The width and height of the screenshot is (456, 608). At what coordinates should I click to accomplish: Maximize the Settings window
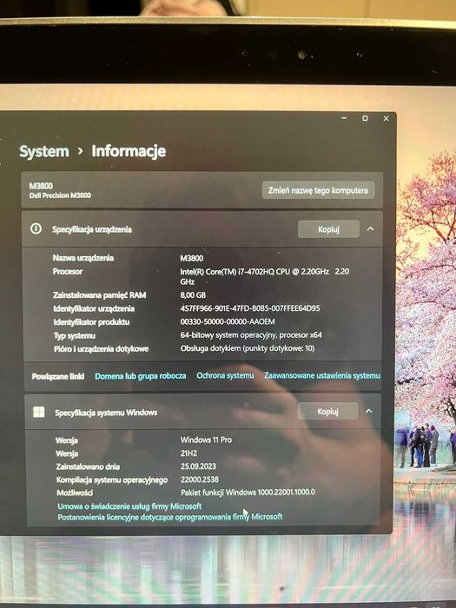click(x=365, y=118)
